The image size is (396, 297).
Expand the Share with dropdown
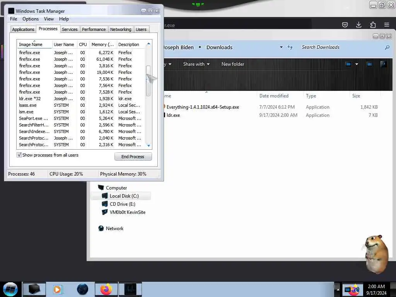[196, 64]
